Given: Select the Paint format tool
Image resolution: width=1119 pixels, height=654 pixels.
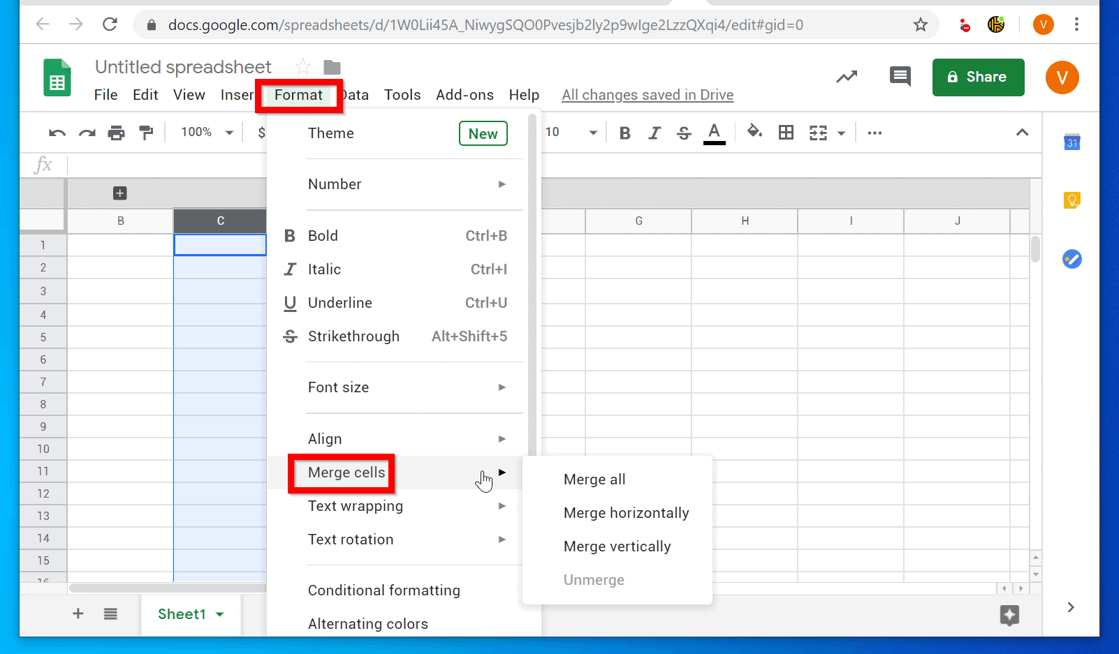Looking at the screenshot, I should pyautogui.click(x=146, y=132).
